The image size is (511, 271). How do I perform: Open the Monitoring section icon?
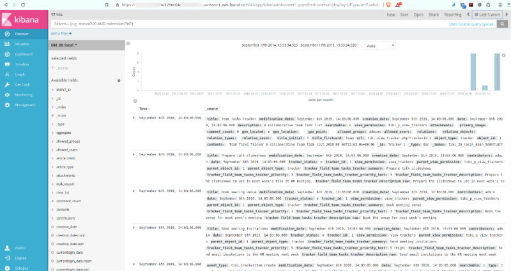pos(7,94)
